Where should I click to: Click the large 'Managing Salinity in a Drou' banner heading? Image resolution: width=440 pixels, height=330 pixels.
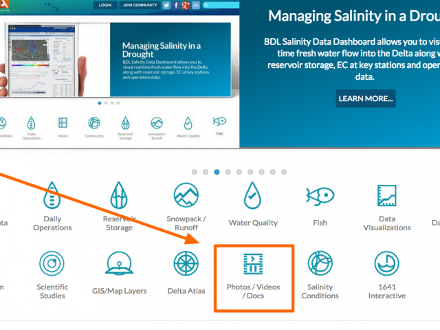[354, 16]
